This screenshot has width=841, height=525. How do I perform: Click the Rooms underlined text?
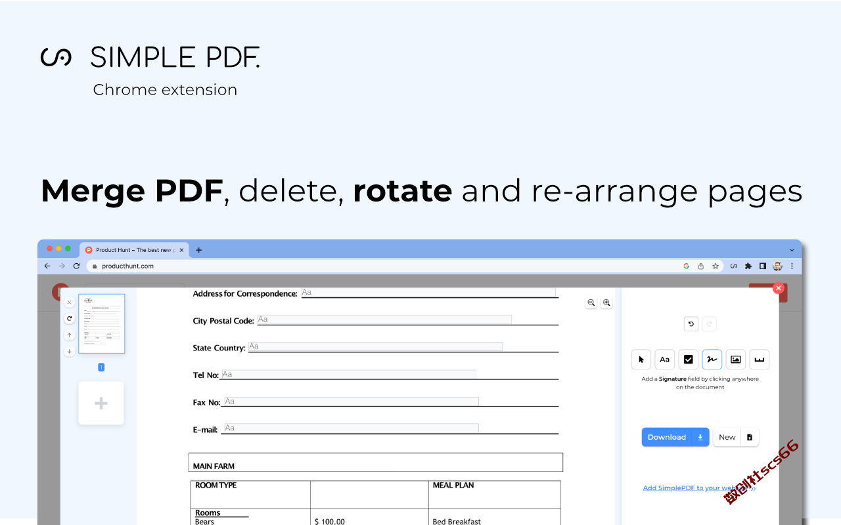tap(208, 513)
